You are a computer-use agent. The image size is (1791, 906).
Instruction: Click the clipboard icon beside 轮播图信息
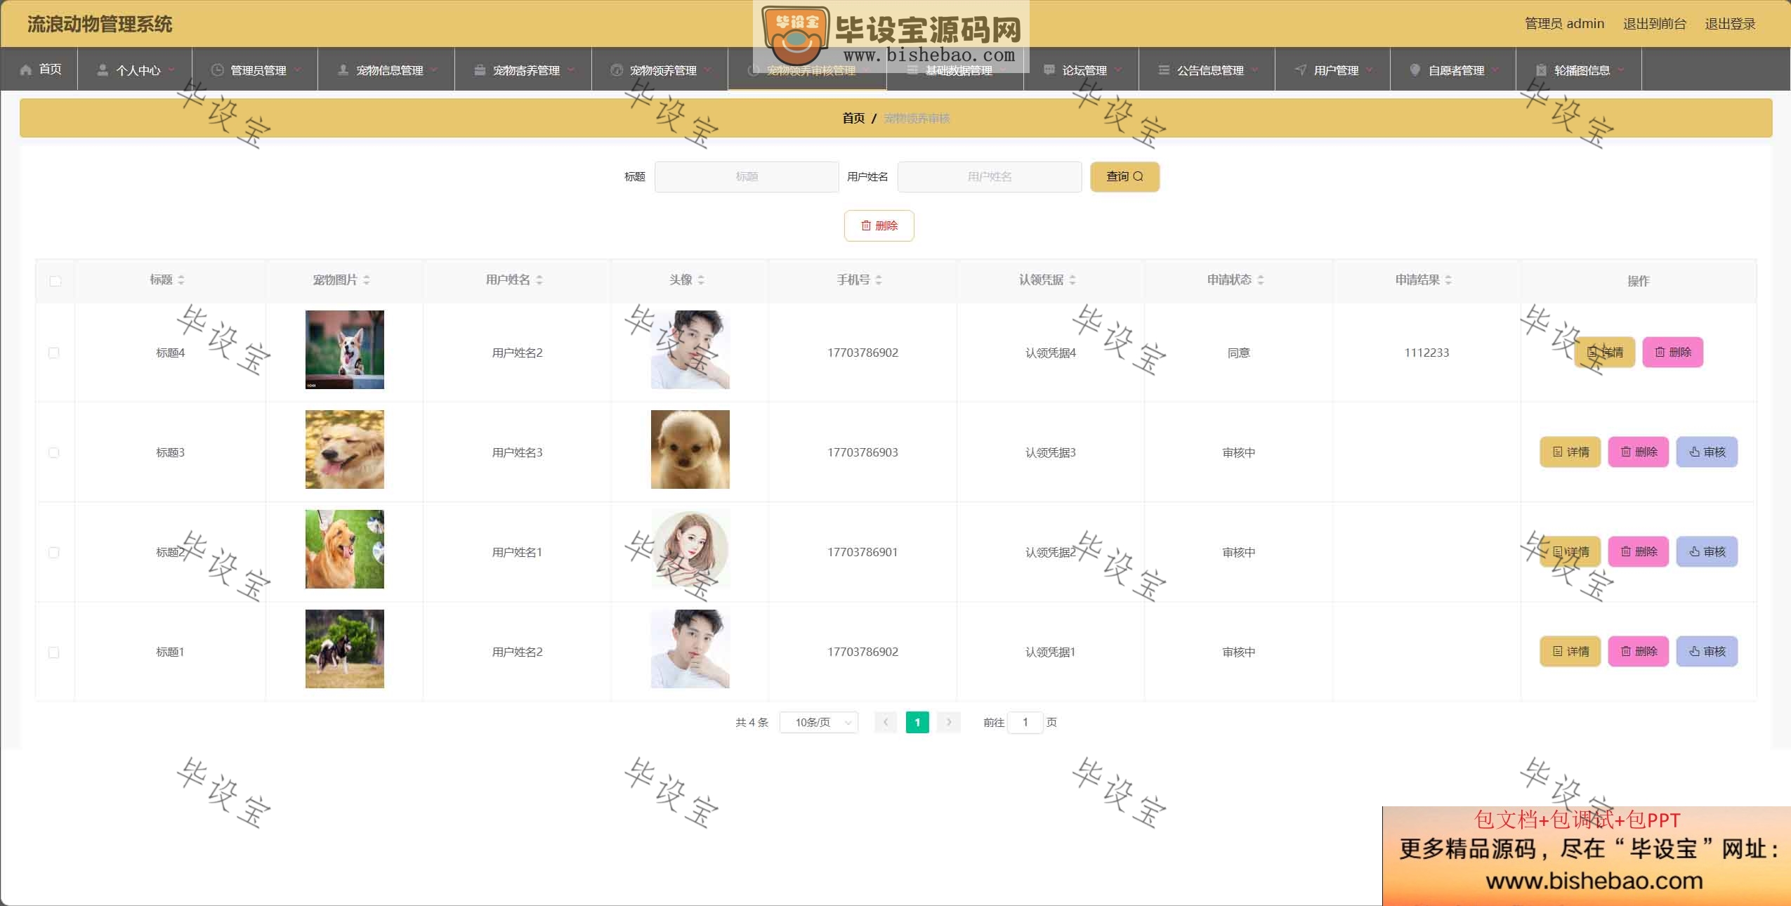[1540, 70]
